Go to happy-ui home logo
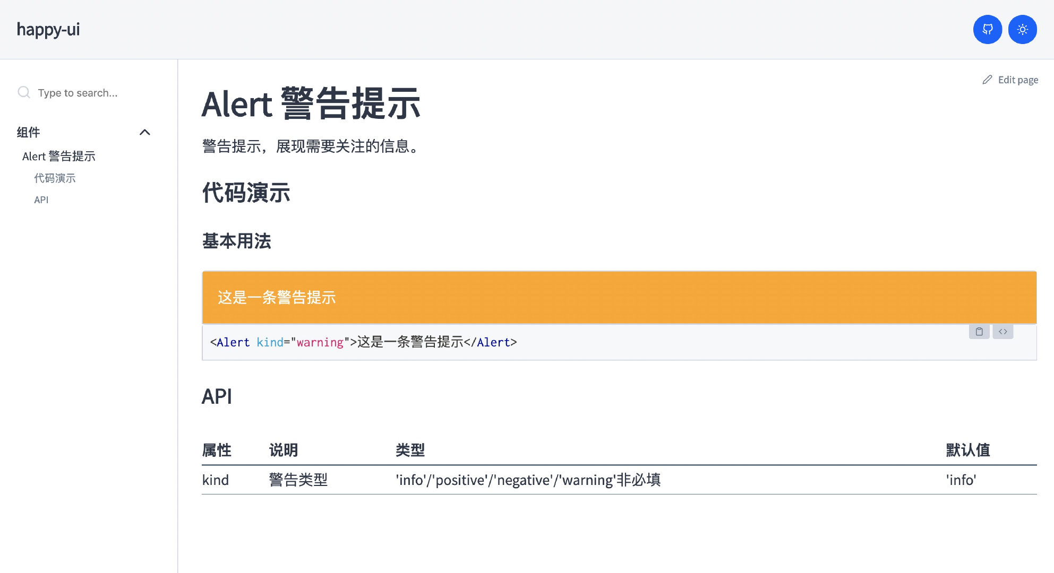This screenshot has height=573, width=1054. [x=48, y=29]
